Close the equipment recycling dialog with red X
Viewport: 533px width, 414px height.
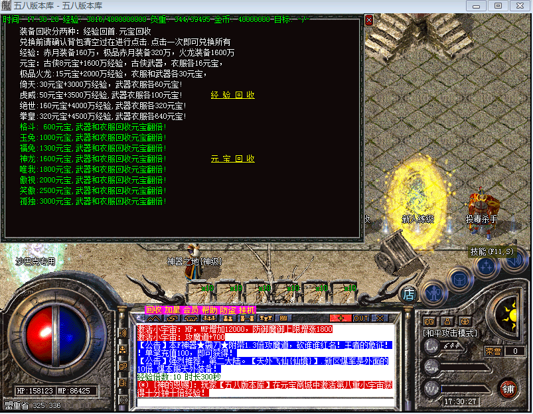coord(369,21)
